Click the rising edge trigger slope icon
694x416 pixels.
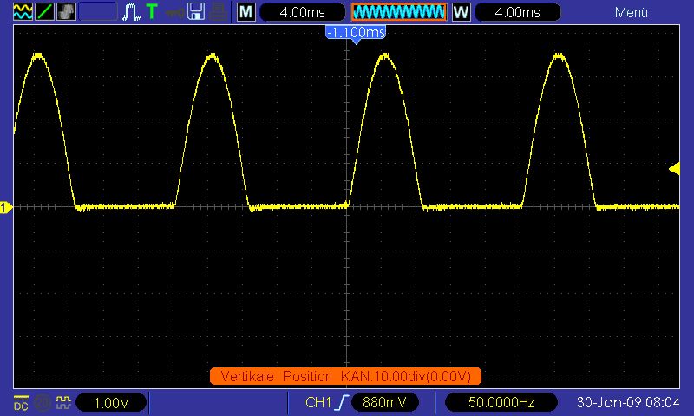(342, 402)
